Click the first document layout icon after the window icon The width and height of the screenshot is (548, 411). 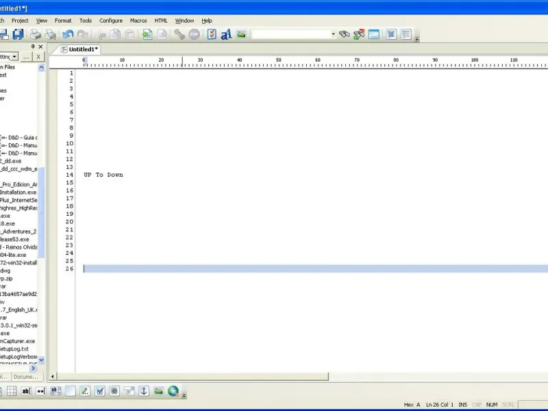[x=391, y=34]
